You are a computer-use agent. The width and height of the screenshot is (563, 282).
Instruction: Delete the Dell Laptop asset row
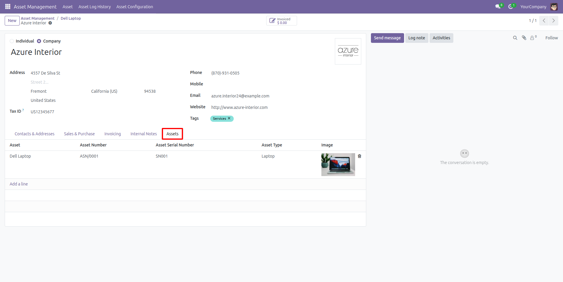tap(359, 156)
